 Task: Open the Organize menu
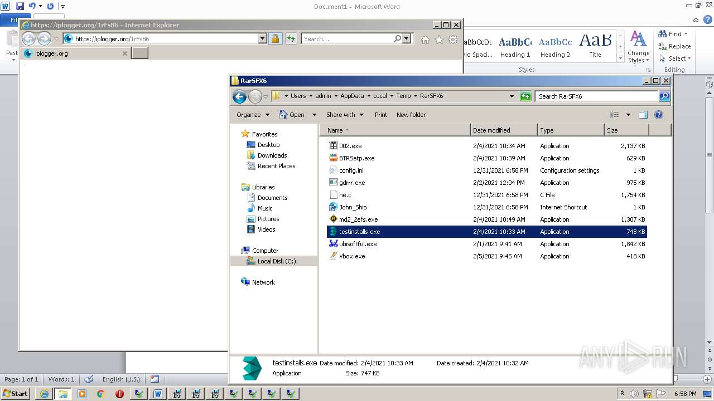[253, 115]
